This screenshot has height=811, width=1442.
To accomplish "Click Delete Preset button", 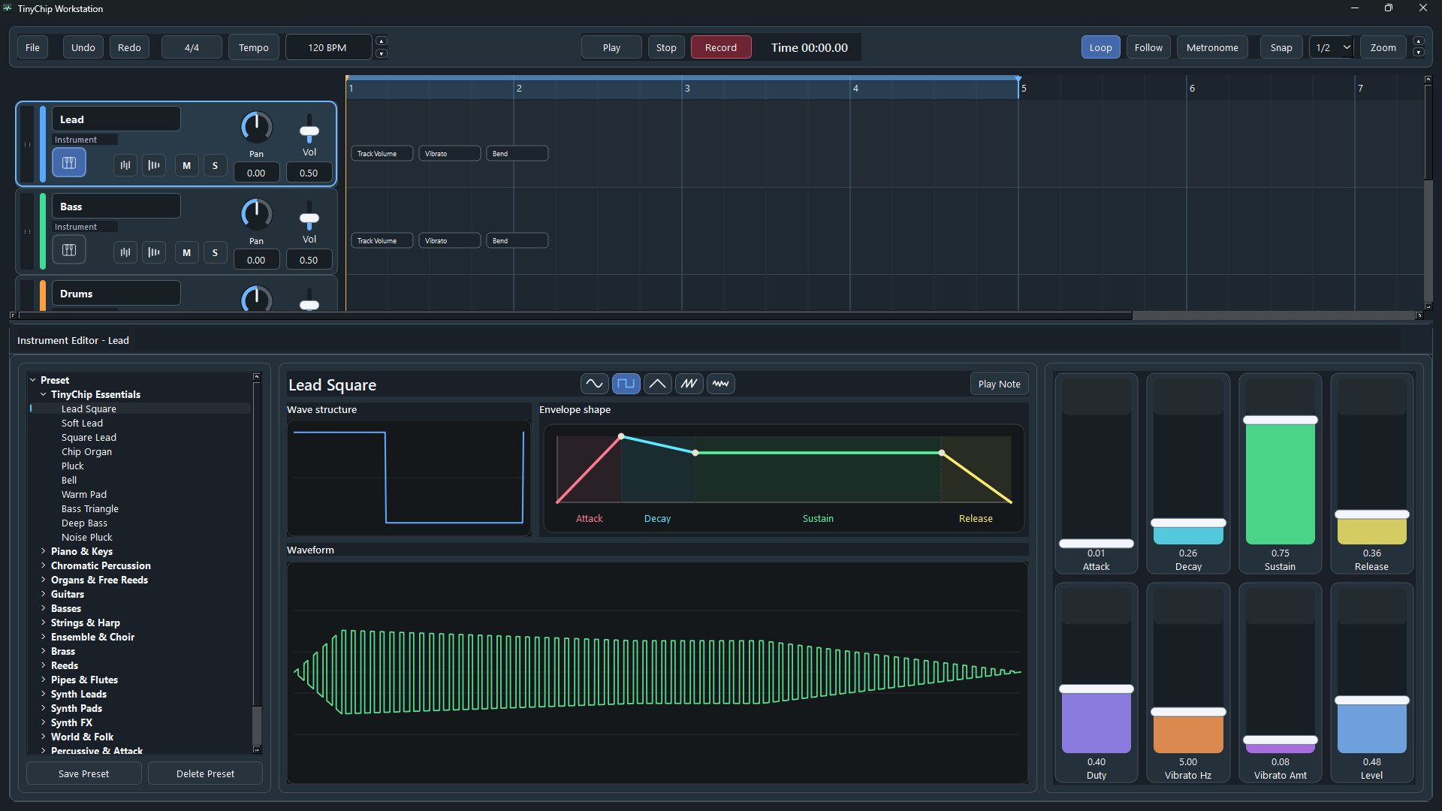I will [205, 773].
